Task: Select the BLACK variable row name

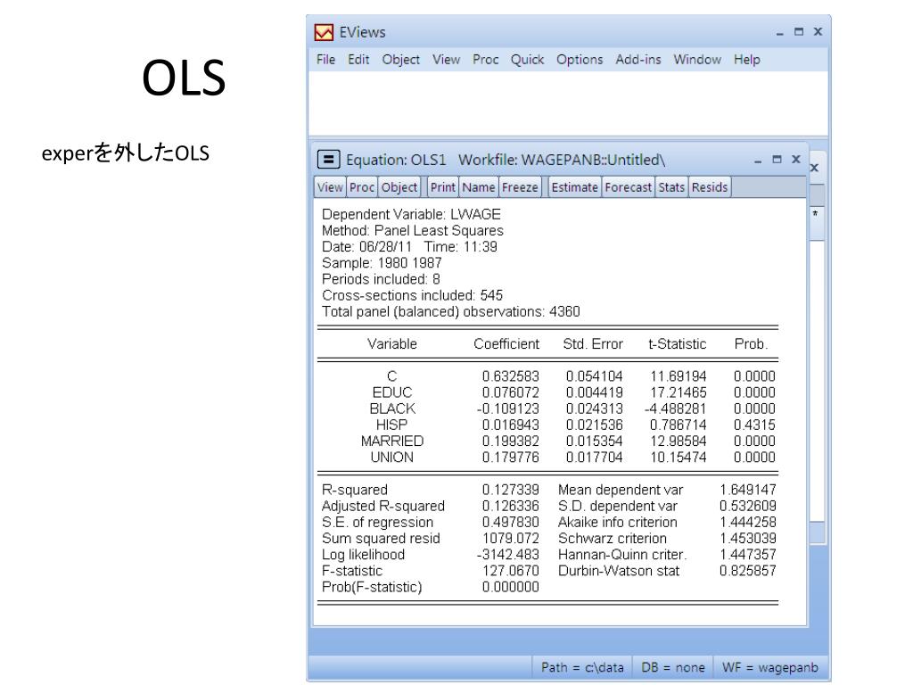Action: tap(392, 409)
